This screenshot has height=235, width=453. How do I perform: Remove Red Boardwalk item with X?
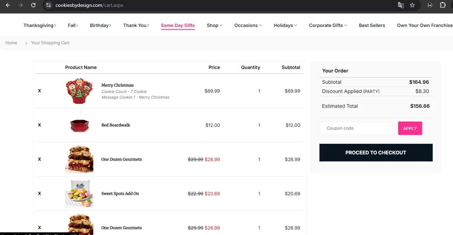point(39,125)
